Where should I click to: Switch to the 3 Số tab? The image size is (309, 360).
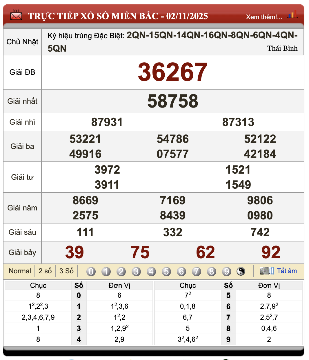tap(66, 271)
